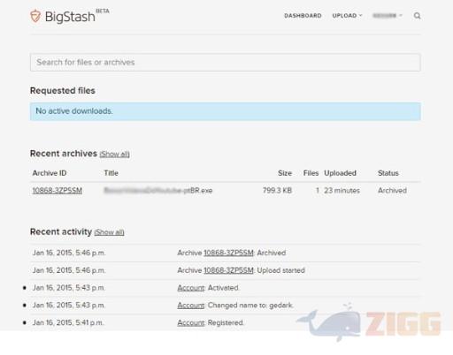Focus the Search for files or archives field

click(x=226, y=63)
